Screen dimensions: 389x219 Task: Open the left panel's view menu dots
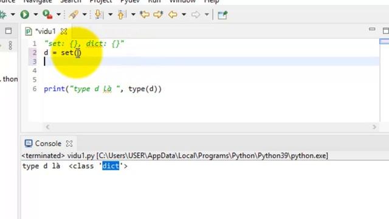(10, 46)
